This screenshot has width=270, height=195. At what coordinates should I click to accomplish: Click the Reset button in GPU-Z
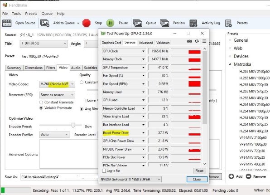pos(199,171)
